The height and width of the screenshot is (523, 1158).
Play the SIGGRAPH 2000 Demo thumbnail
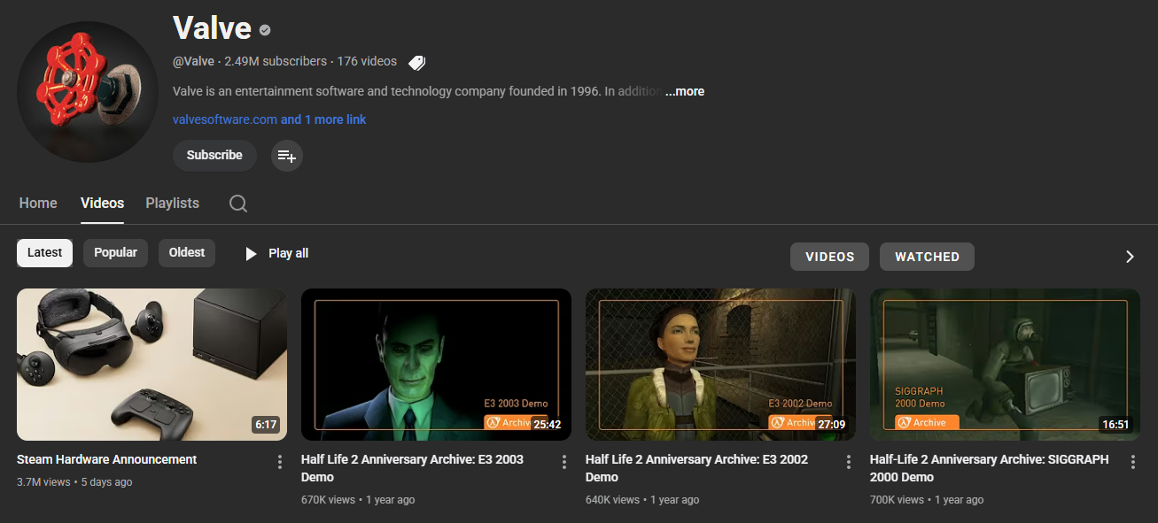click(x=1005, y=365)
